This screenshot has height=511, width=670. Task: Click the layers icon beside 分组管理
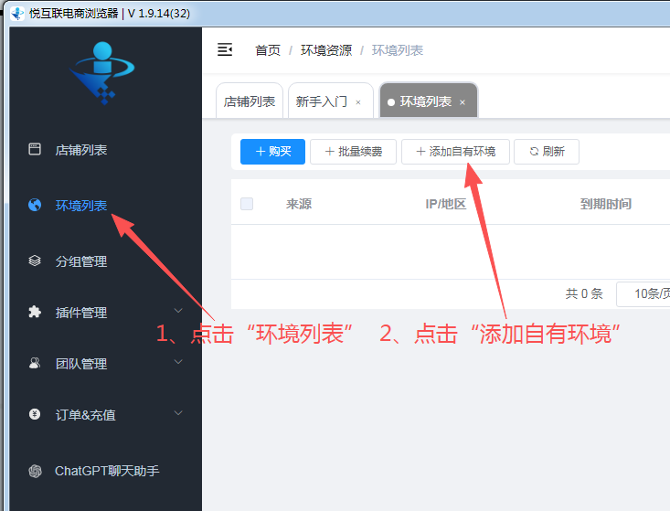pos(35,261)
